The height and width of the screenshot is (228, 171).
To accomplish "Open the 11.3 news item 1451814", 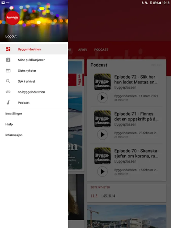I will (x=103, y=196).
